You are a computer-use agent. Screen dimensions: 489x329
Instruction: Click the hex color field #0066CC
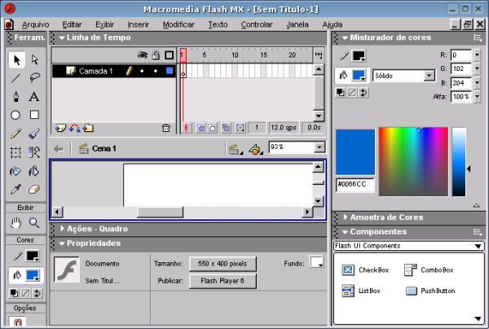coord(355,184)
